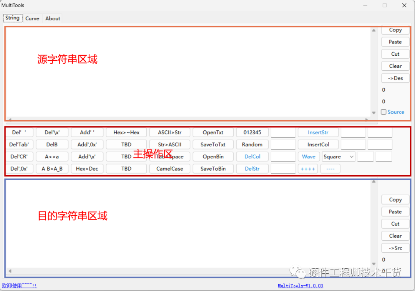Screen dimensions: 415x291
Task: Click Paste beside the source string area
Action: pos(395,42)
